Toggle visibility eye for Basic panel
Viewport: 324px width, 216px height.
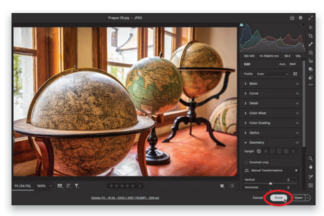(x=297, y=83)
